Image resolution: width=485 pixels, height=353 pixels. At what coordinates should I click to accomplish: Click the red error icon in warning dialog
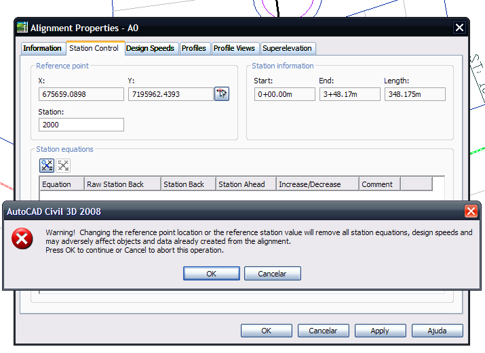[x=22, y=238]
